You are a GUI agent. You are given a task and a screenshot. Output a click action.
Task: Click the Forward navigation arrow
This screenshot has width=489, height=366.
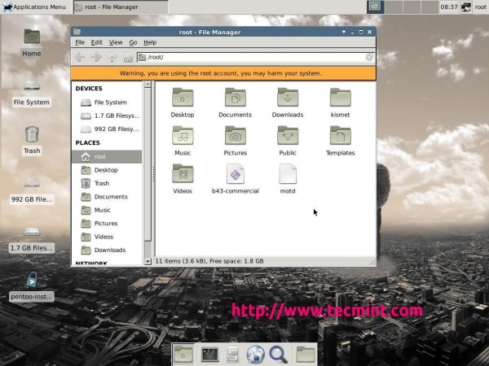(96, 57)
